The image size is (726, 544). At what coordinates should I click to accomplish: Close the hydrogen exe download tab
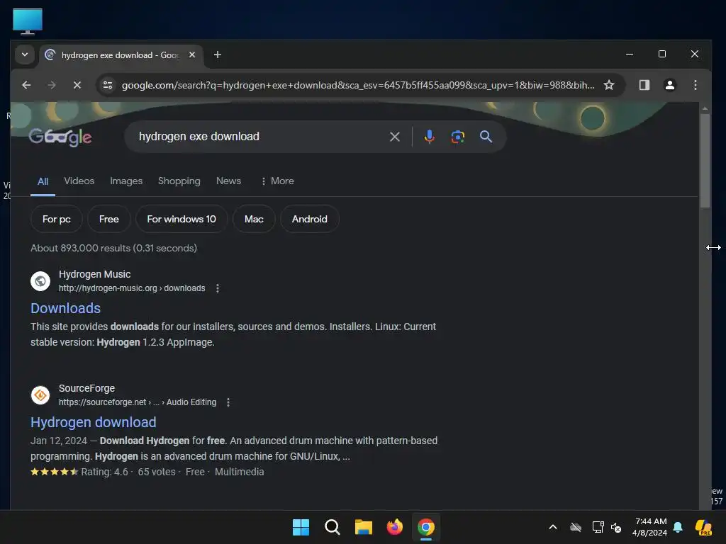(192, 55)
